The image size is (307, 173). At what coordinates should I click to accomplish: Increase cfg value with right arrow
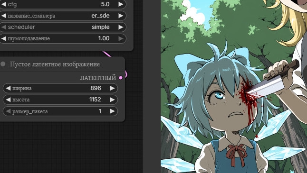pos(121,4)
